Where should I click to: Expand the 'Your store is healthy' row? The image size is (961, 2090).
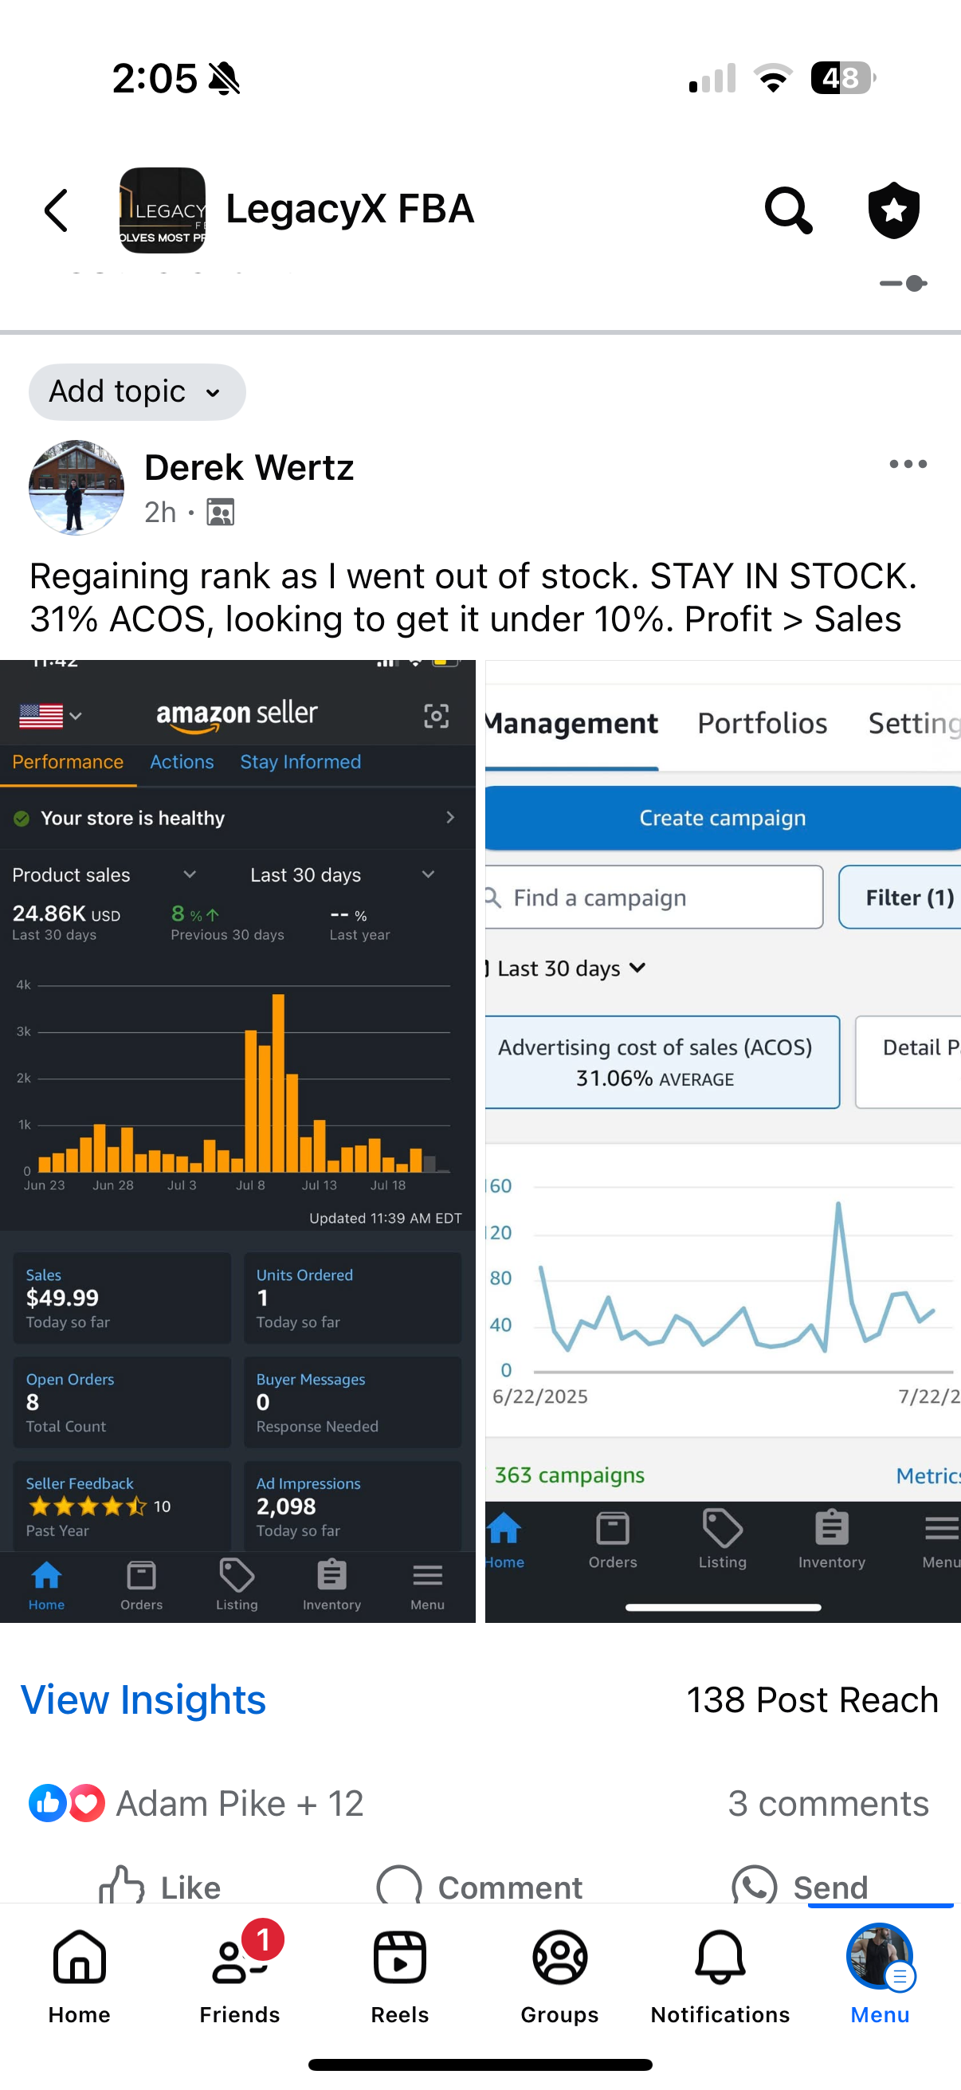click(x=237, y=818)
